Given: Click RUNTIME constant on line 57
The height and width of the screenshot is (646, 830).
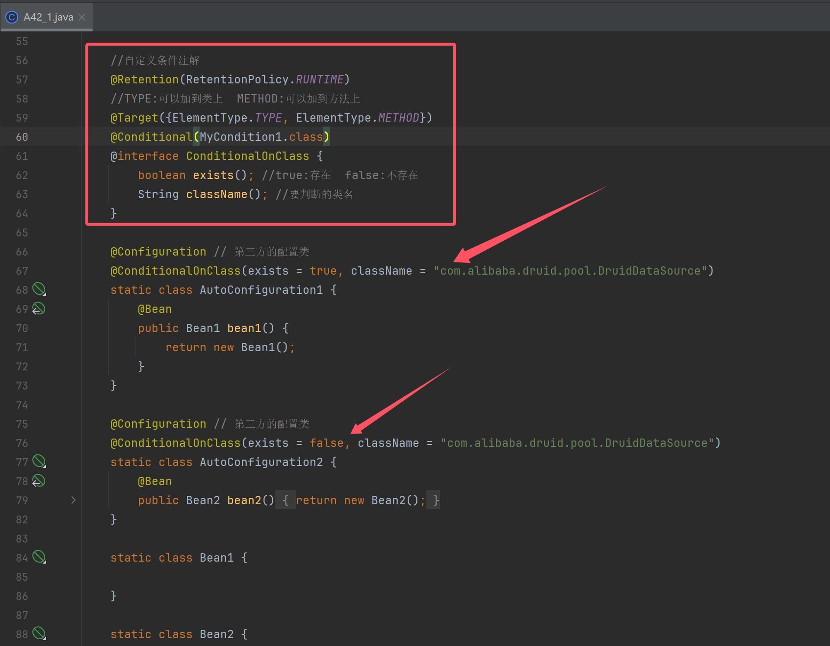Looking at the screenshot, I should pos(319,79).
